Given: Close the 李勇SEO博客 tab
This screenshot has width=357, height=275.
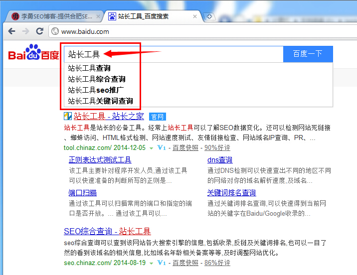Looking at the screenshot, I should [x=98, y=16].
